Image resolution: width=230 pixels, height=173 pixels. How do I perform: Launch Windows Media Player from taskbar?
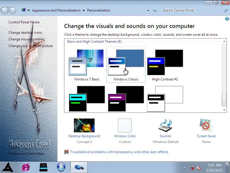tap(61, 167)
